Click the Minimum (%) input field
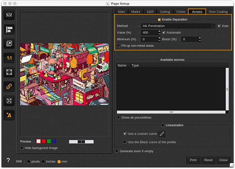 pos(150,39)
